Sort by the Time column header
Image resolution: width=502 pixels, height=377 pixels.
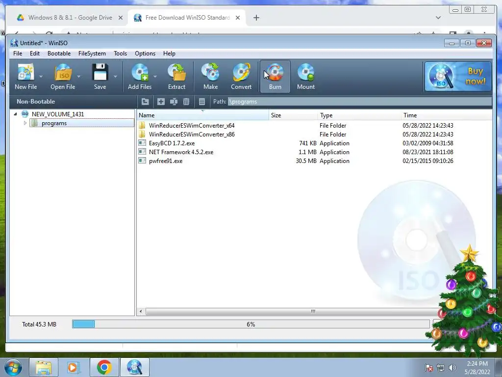tap(446, 115)
